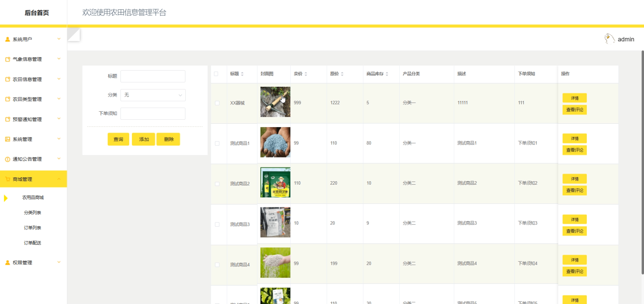This screenshot has width=644, height=304.
Task: Click the 系统用户 person icon
Action: (7, 39)
